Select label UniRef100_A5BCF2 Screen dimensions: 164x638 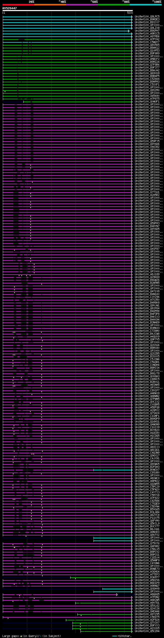pos(147,59)
